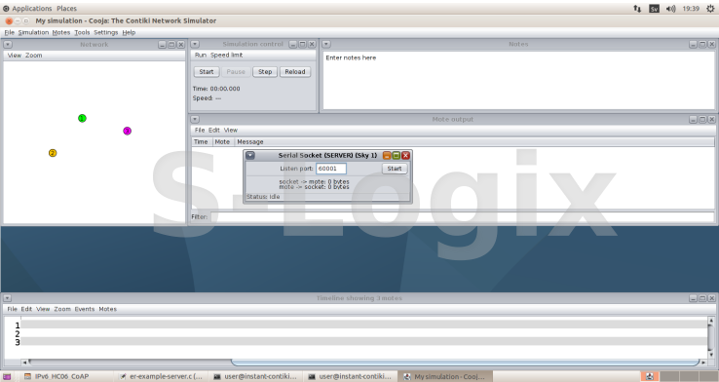Image resolution: width=719 pixels, height=382 pixels.
Task: Click Timeline scroll left arrow
Action: 24,363
